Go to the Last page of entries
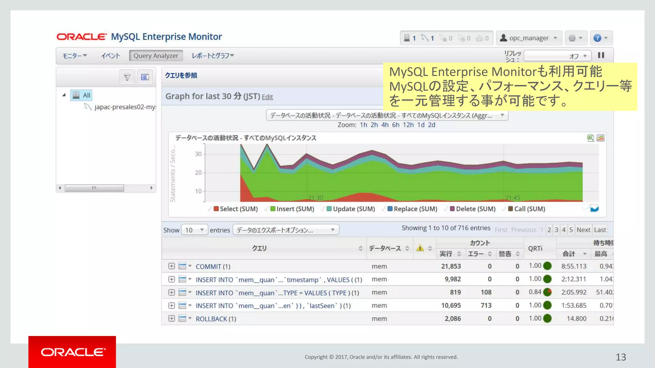The height and width of the screenshot is (368, 655). coord(600,230)
